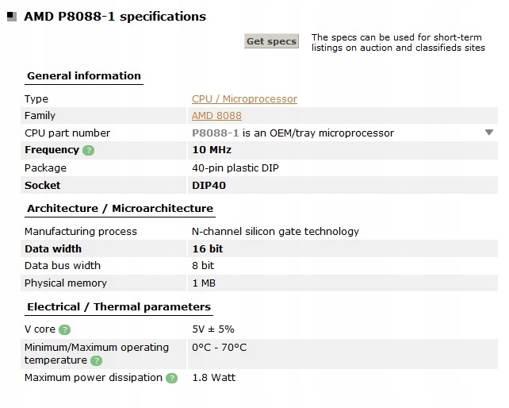Viewport: 509px width, 408px height.
Task: Click the DIP40 socket value
Action: pos(209,185)
